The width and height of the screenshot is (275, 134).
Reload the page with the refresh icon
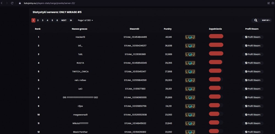(12, 3)
